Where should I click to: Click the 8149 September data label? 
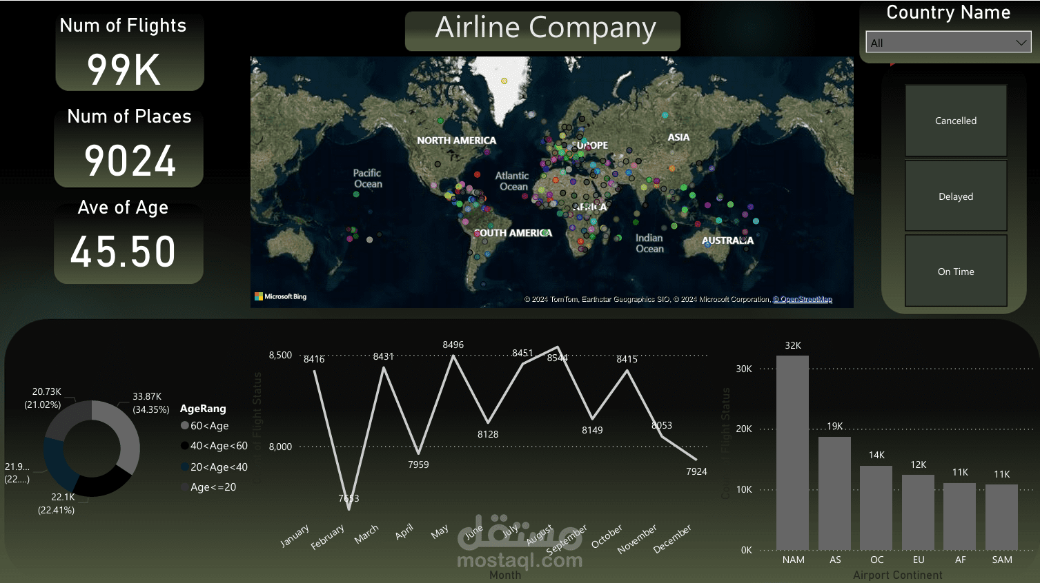click(592, 430)
